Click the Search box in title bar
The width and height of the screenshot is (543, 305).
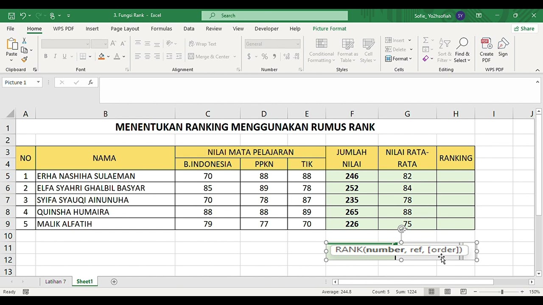pyautogui.click(x=274, y=16)
